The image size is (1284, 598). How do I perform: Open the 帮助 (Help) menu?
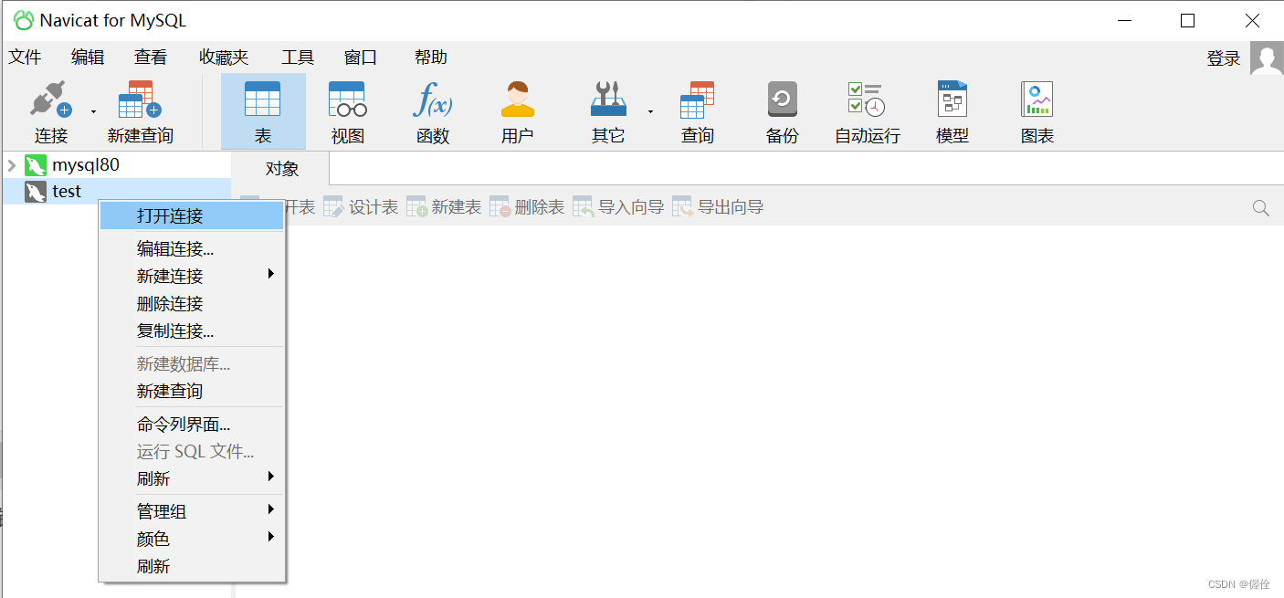click(x=431, y=58)
